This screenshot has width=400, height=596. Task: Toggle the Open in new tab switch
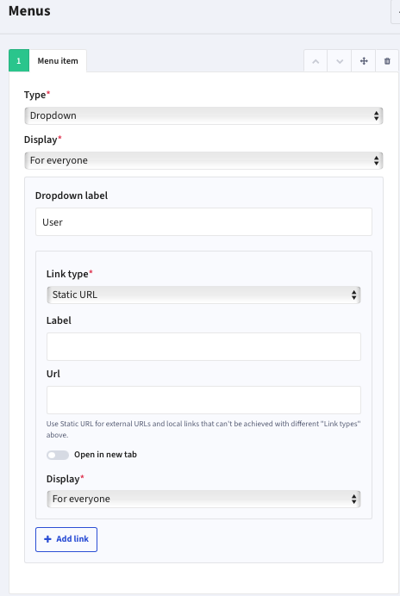(58, 455)
